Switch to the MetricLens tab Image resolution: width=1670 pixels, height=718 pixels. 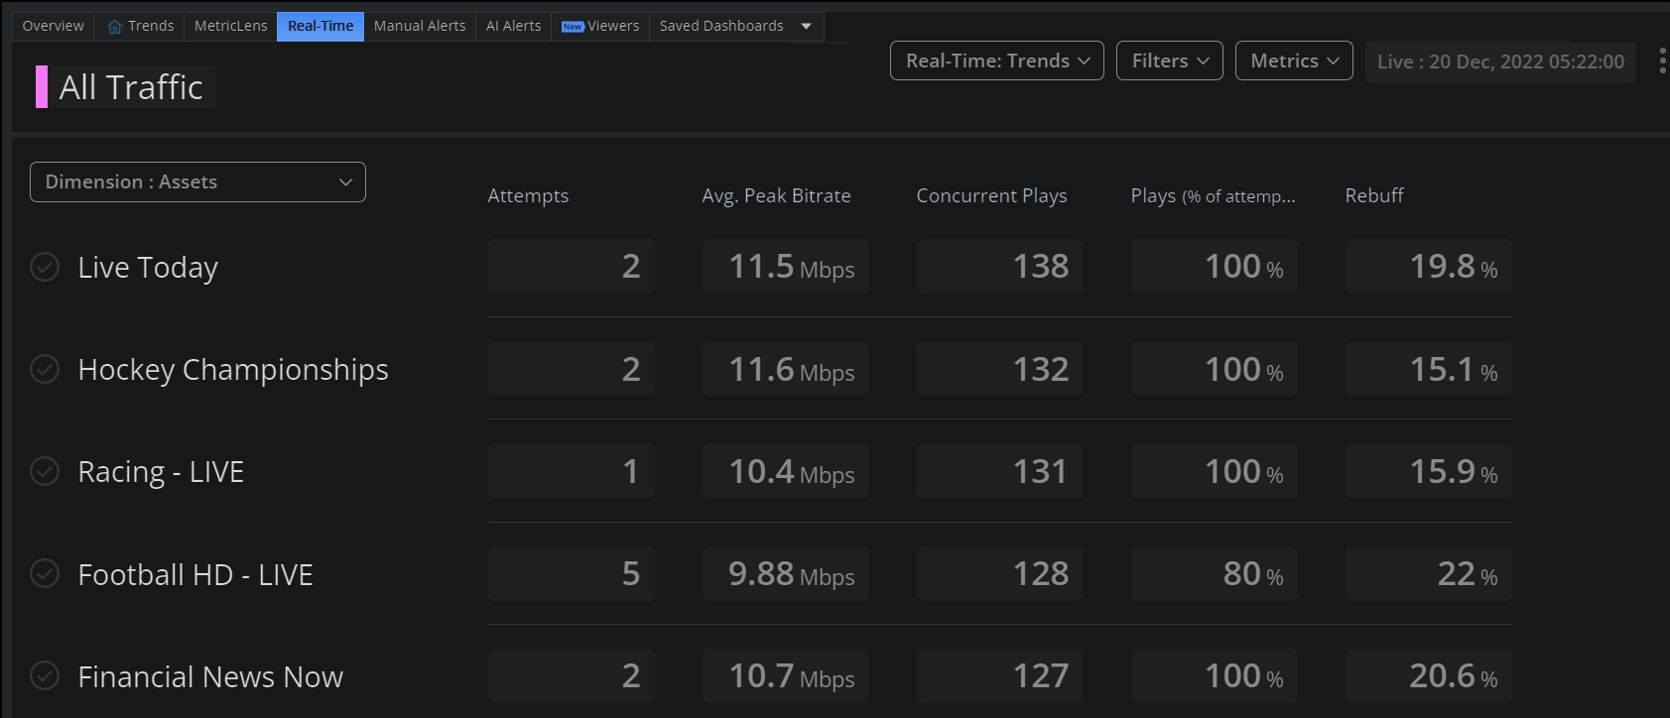230,27
